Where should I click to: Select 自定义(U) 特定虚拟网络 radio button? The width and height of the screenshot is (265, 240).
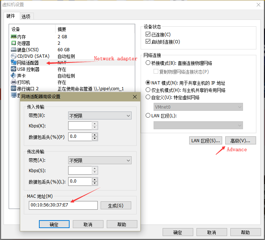[x=148, y=97]
